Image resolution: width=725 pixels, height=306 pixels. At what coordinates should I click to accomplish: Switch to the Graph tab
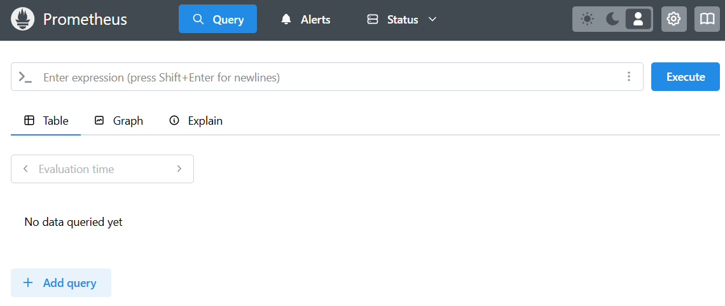(119, 121)
